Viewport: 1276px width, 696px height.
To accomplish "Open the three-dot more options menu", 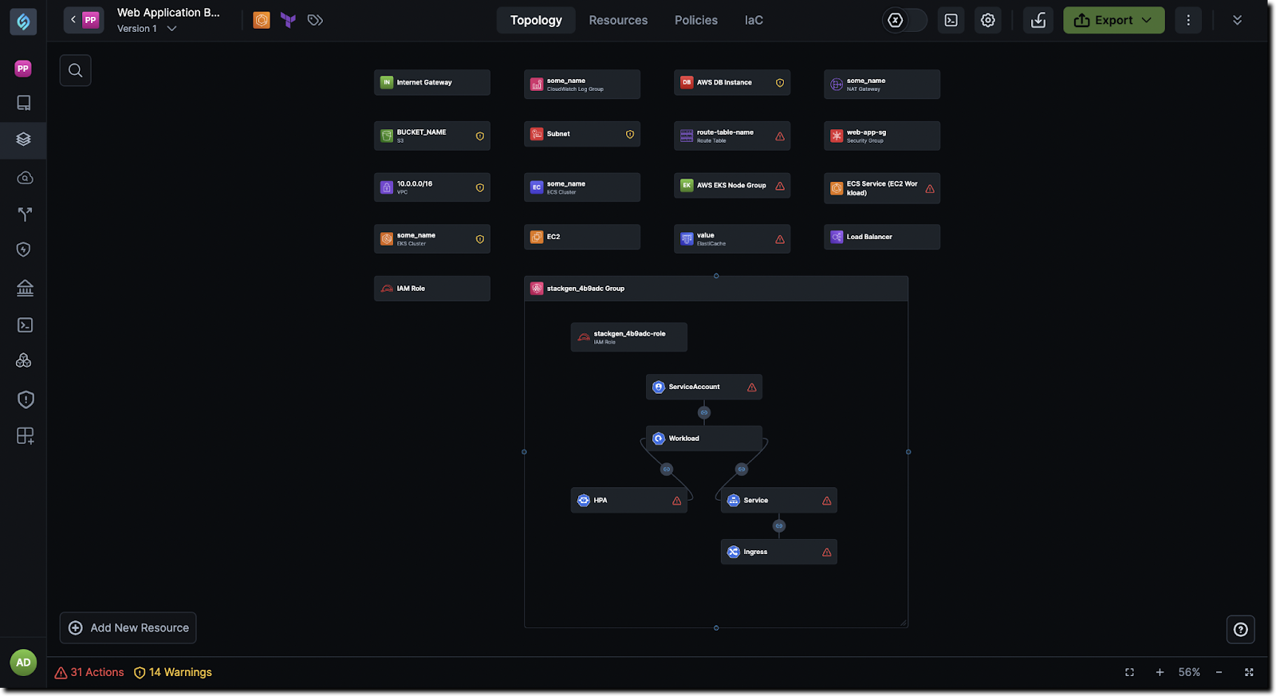I will click(1187, 21).
